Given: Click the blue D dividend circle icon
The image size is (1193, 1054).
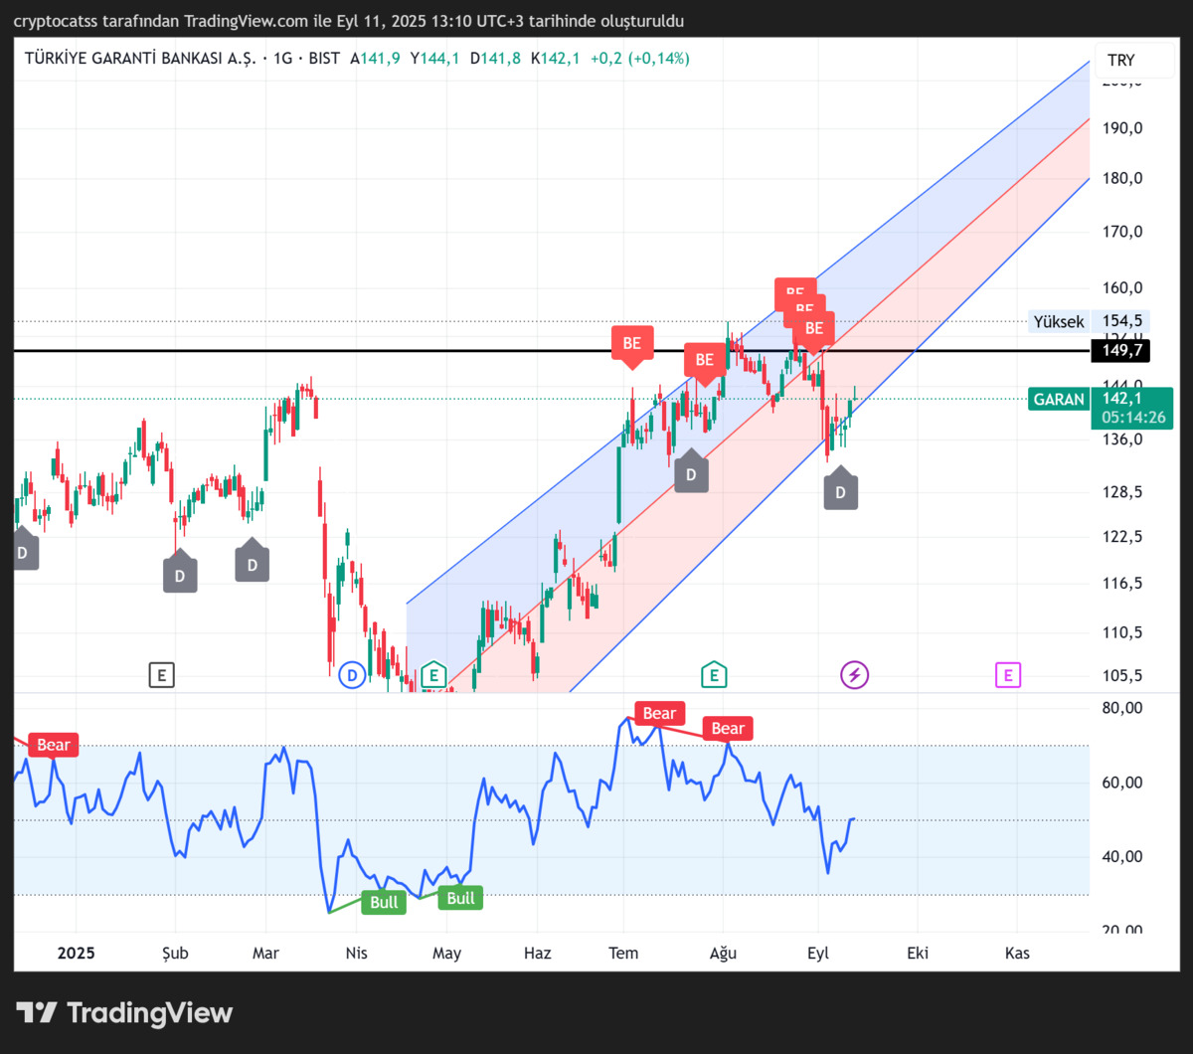Looking at the screenshot, I should 350,676.
